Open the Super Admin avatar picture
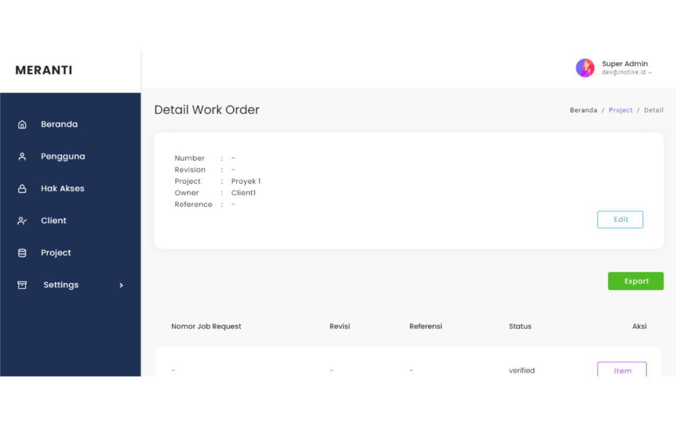Image resolution: width=676 pixels, height=422 pixels. pos(585,68)
